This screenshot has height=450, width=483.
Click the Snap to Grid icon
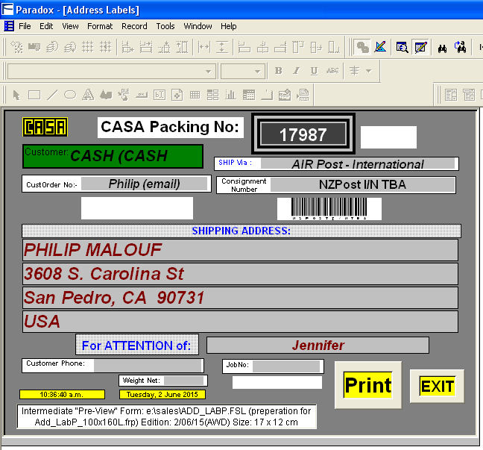coord(105,47)
